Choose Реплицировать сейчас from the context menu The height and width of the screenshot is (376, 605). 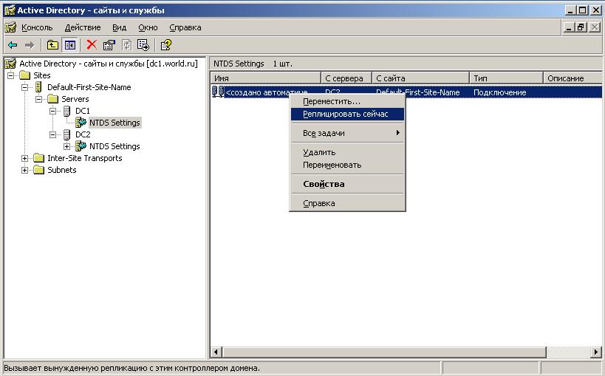347,114
